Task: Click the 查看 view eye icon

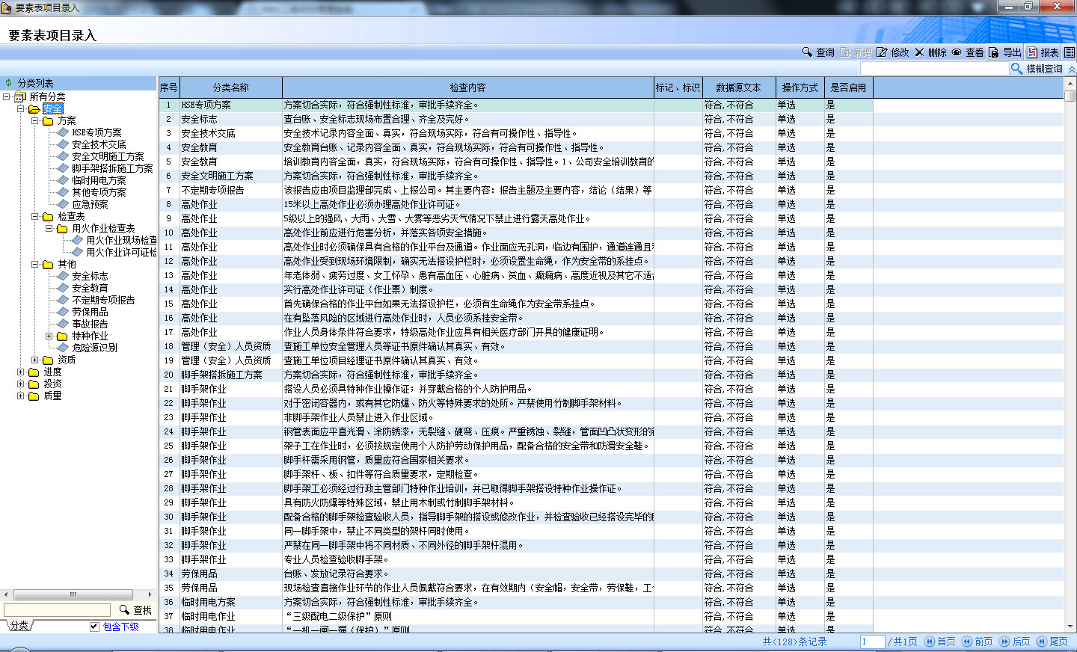Action: [x=957, y=52]
